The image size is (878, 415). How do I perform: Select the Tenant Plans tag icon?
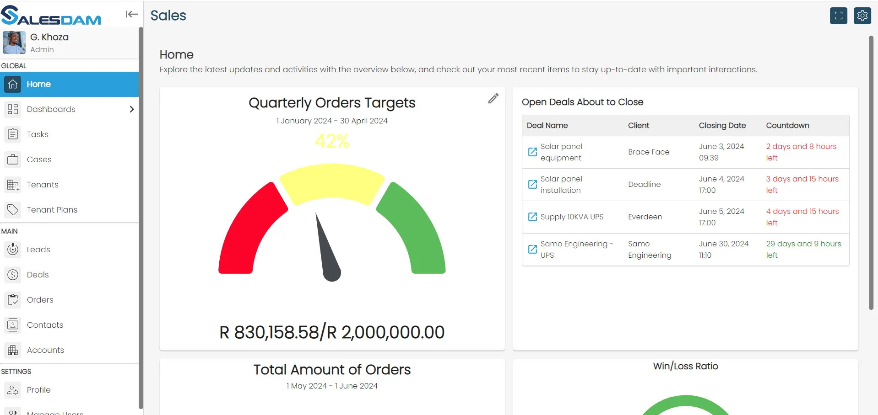[x=12, y=210]
